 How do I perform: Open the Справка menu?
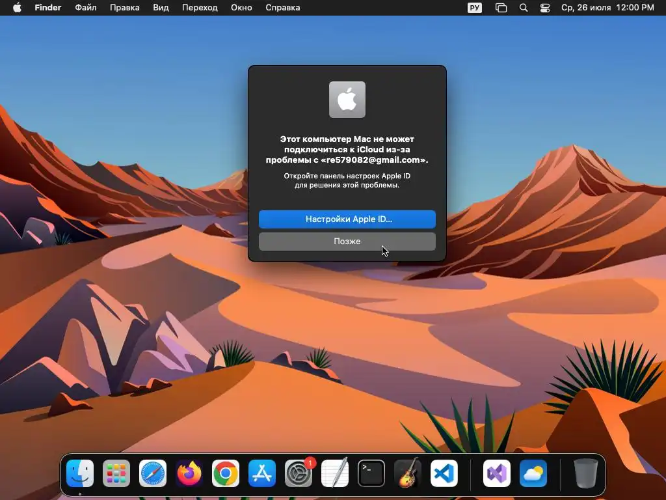282,8
